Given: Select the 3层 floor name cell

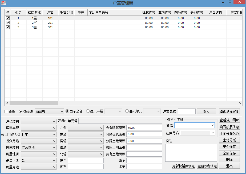Looking at the screenshot, I should click(34, 27).
